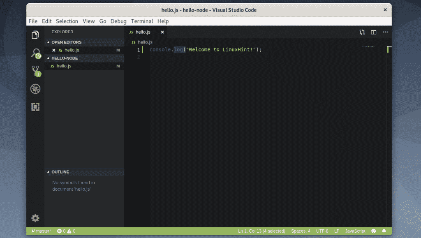This screenshot has width=421, height=238.
Task: Open the Terminal menu
Action: pyautogui.click(x=142, y=21)
